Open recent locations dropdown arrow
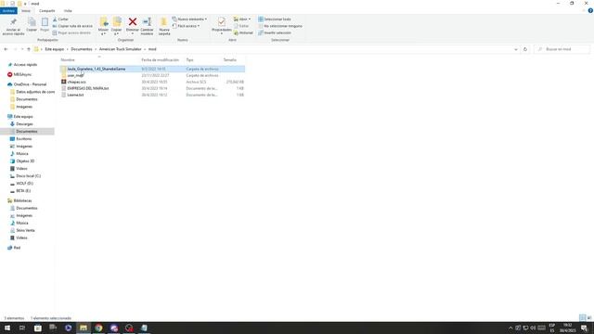The width and height of the screenshot is (594, 334). click(x=22, y=49)
